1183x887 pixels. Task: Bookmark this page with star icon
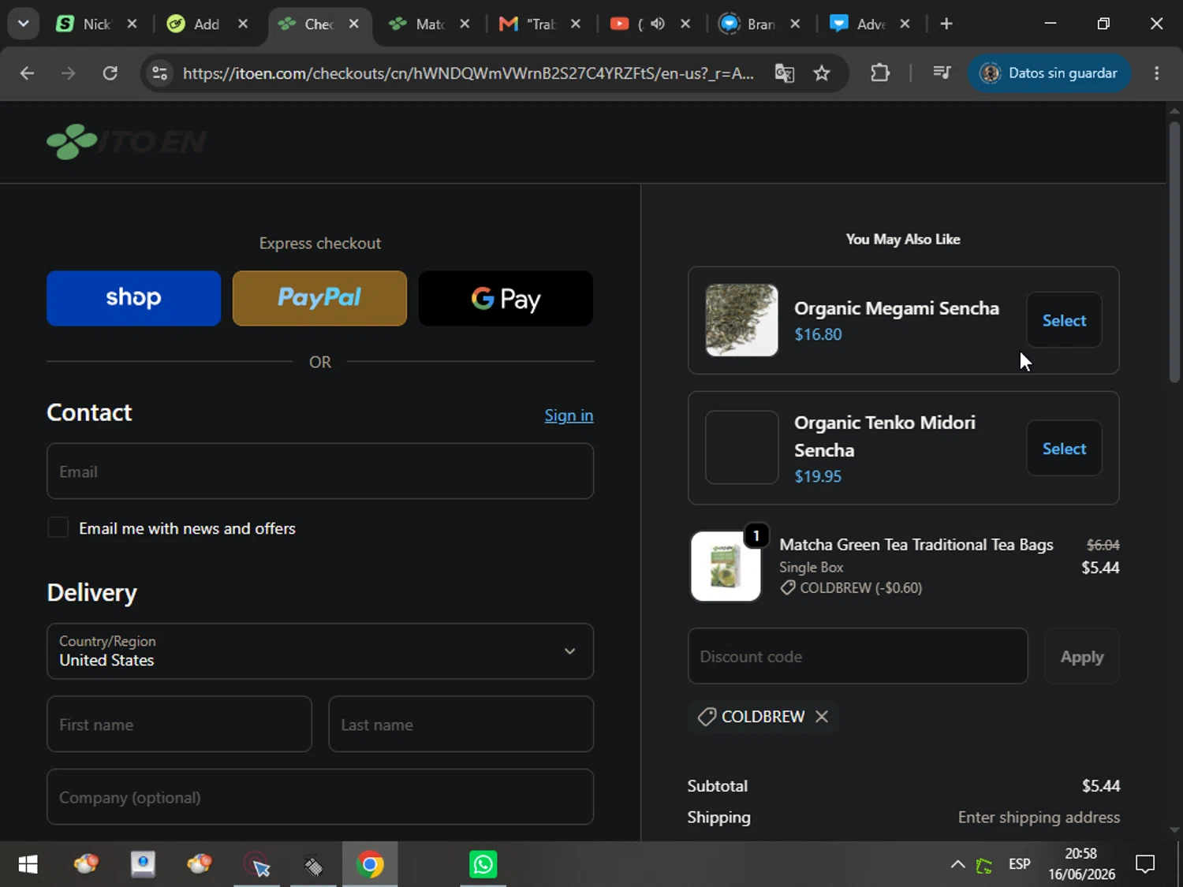tap(822, 73)
